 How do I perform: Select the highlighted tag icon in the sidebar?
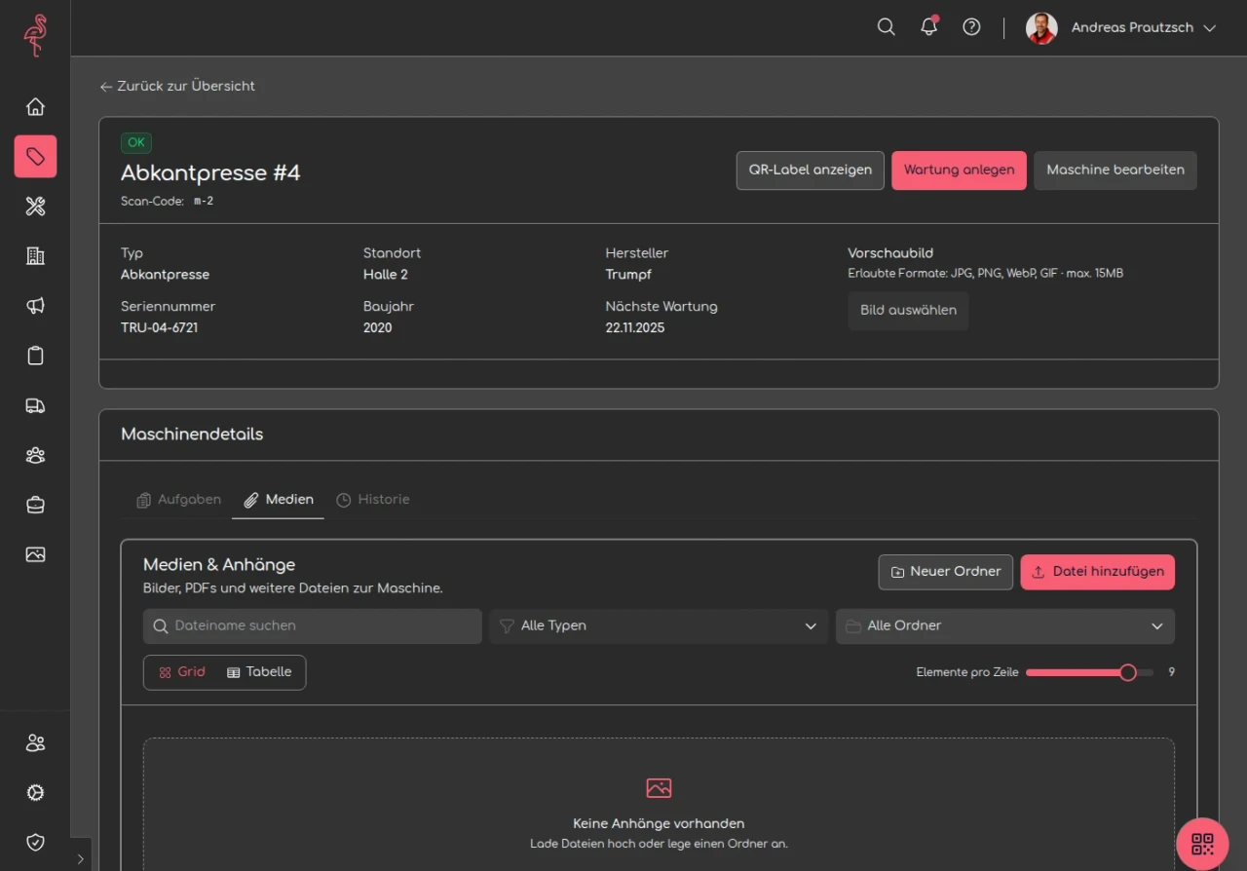(35, 156)
